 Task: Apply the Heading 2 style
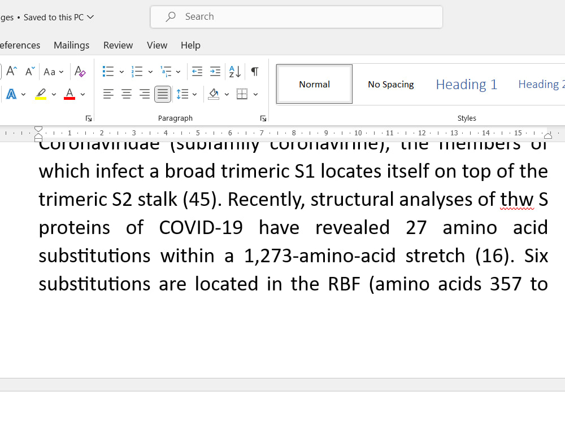coord(541,84)
